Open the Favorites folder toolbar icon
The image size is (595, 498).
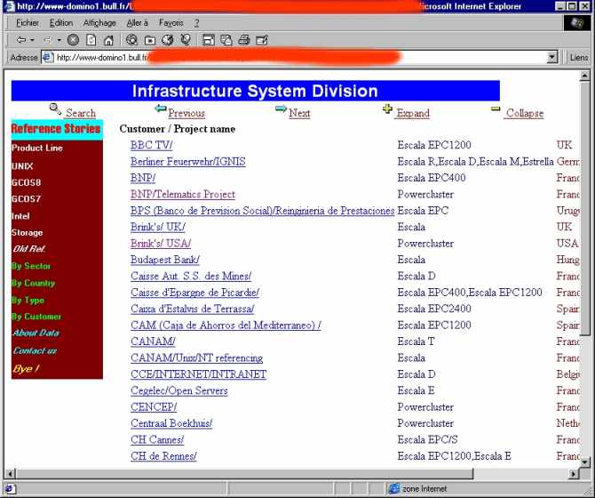click(150, 39)
